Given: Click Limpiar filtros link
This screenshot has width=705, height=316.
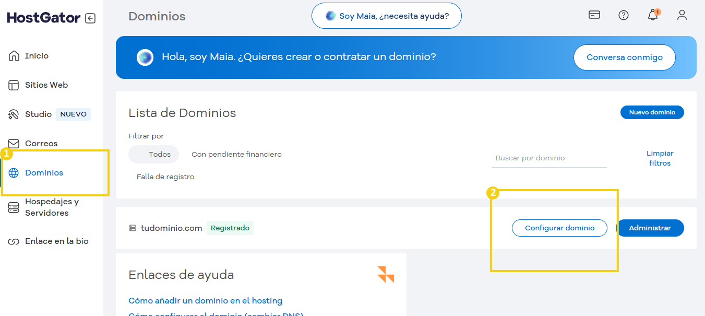Looking at the screenshot, I should 660,158.
